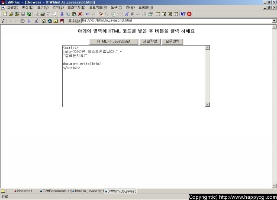
Task: Click the Replace icon
Action: [107, 14]
